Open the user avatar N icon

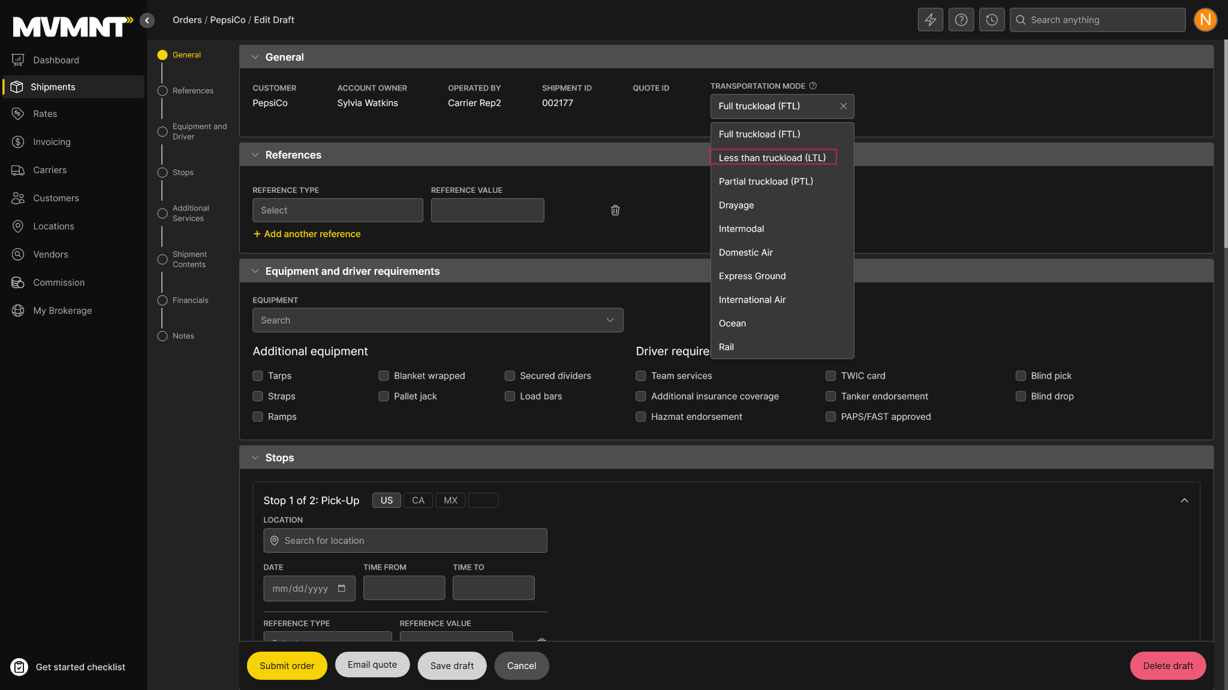pyautogui.click(x=1205, y=20)
